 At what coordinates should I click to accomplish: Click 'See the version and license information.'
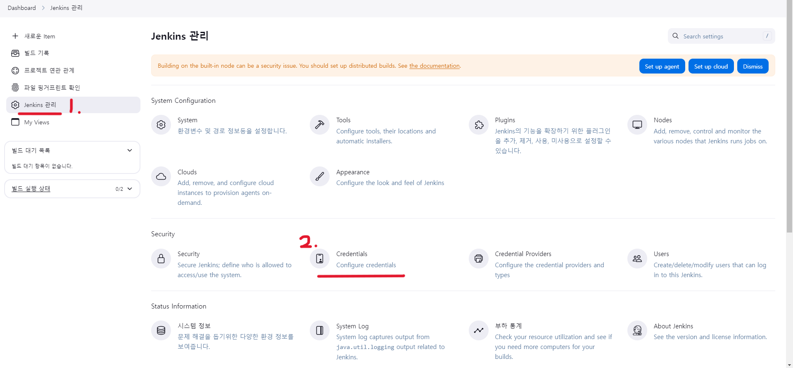click(x=710, y=337)
